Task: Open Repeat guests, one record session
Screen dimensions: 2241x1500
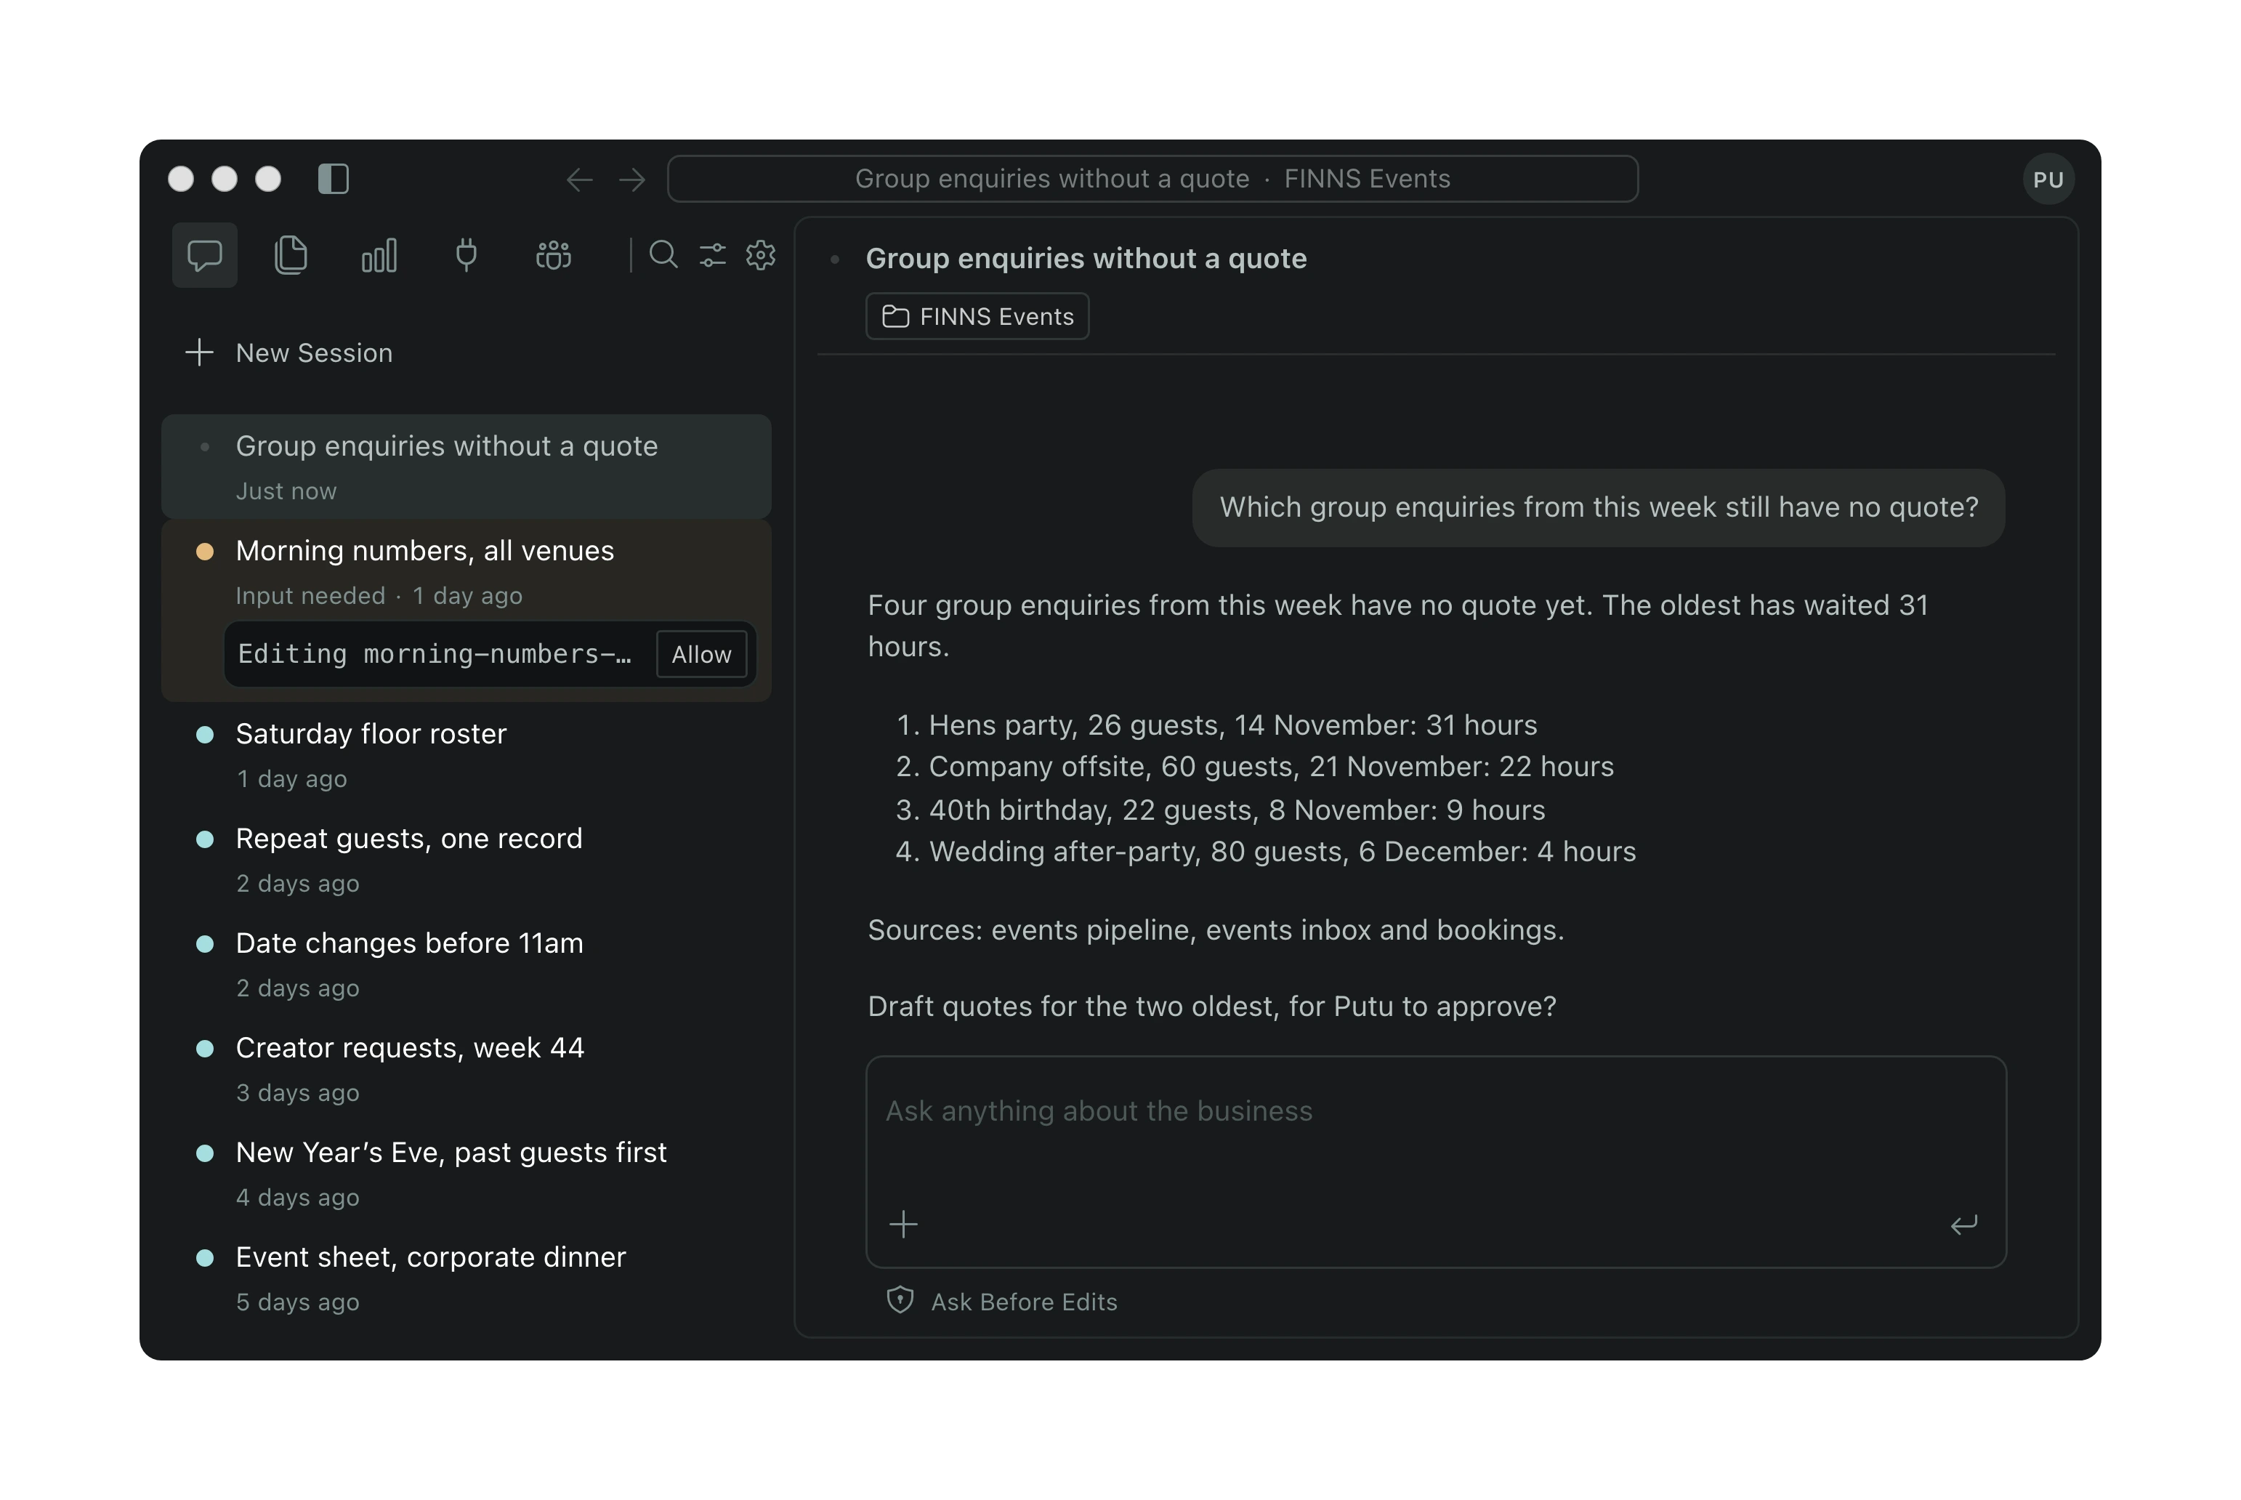Action: [x=467, y=860]
